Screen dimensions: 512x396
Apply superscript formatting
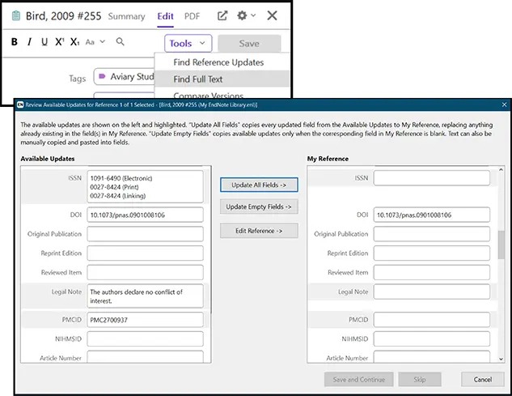[59, 43]
